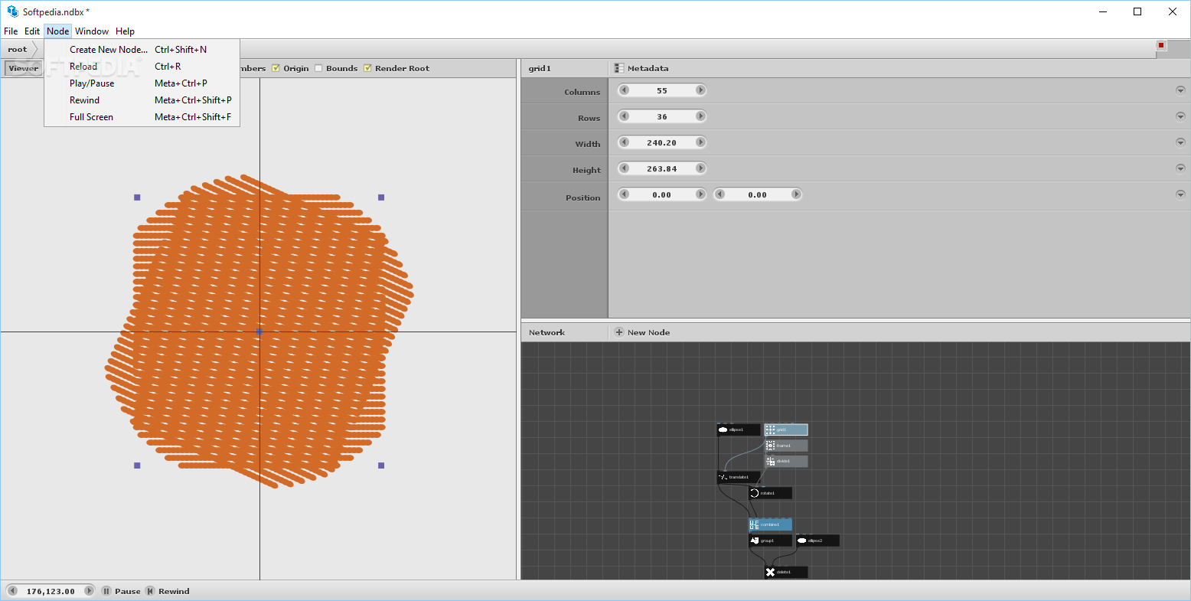1191x601 pixels.
Task: Step the frame counter forward
Action: click(x=89, y=591)
